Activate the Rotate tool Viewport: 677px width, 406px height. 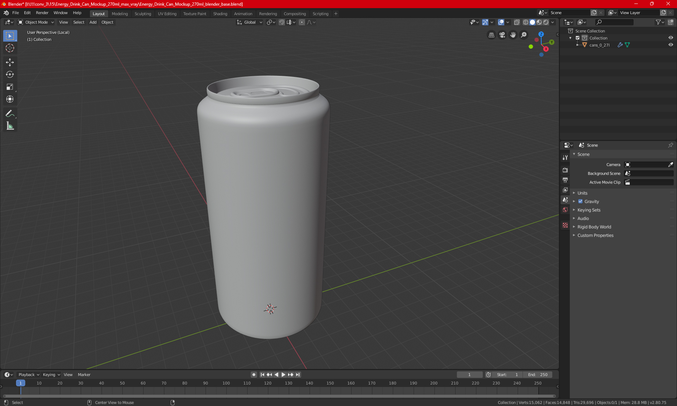10,74
